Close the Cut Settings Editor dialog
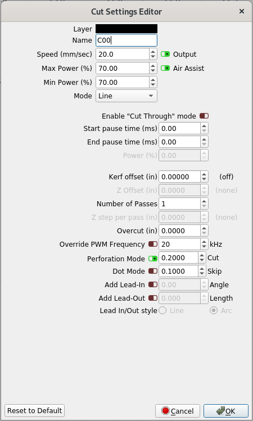Image resolution: width=253 pixels, height=421 pixels. click(x=242, y=11)
